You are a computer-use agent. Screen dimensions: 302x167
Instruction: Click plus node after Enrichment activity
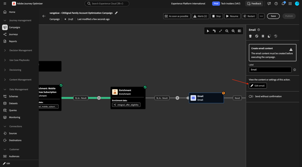[x=178, y=98]
